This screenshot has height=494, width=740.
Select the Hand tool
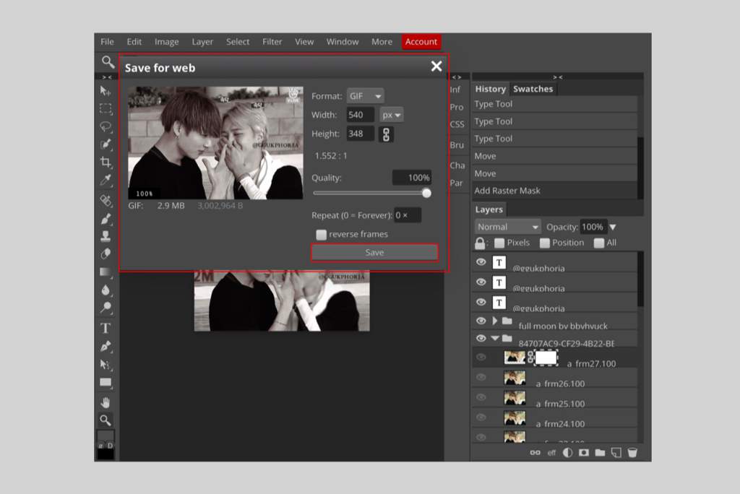pyautogui.click(x=106, y=402)
